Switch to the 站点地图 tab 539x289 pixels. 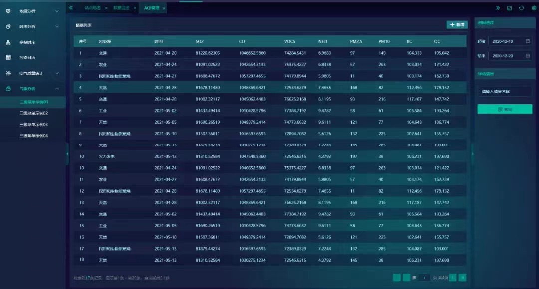pos(92,8)
